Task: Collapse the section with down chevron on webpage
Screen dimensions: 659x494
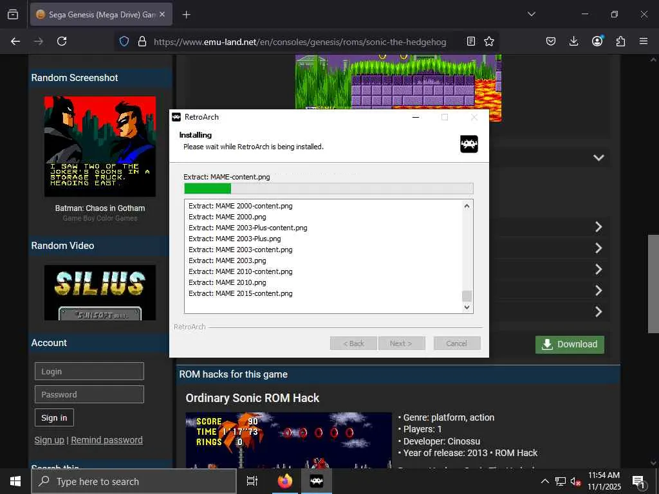Action: pyautogui.click(x=599, y=158)
